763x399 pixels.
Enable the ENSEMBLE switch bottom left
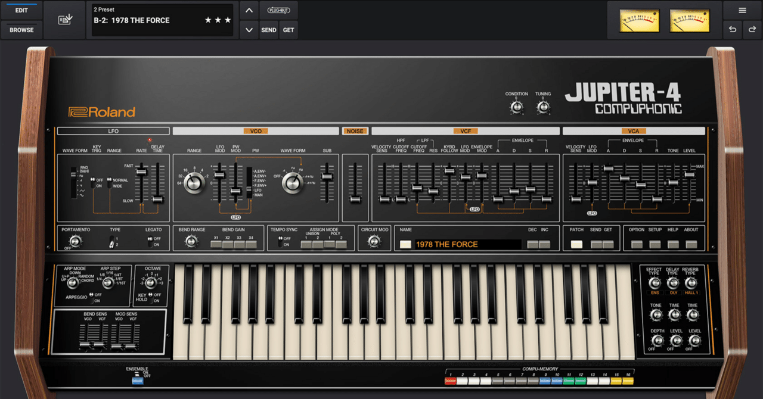point(137,381)
